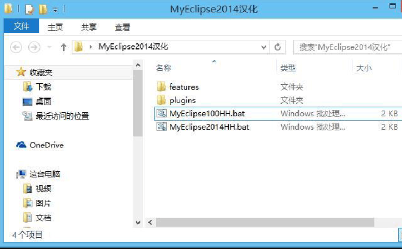Click the forward navigation arrow

(34, 47)
